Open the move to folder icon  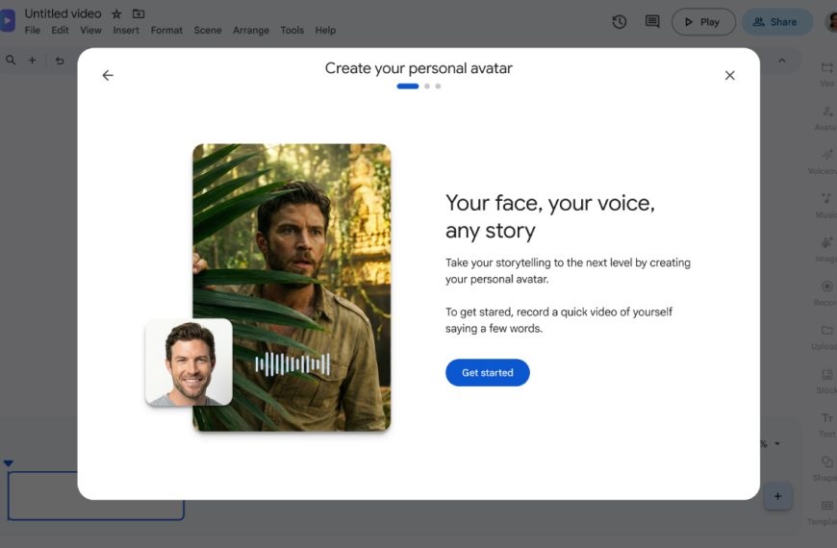tap(139, 13)
